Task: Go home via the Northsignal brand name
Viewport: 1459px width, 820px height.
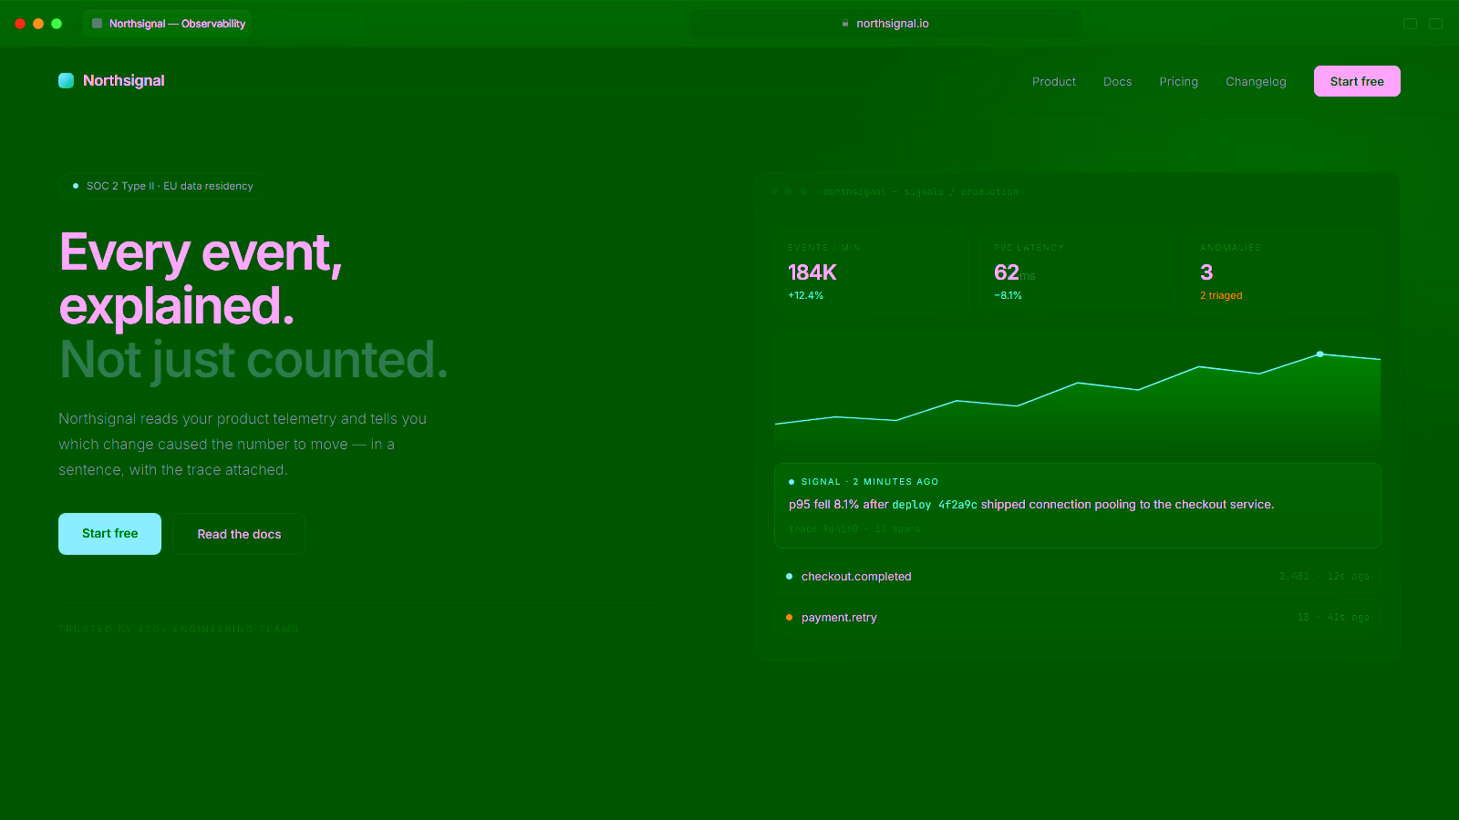Action: (124, 80)
